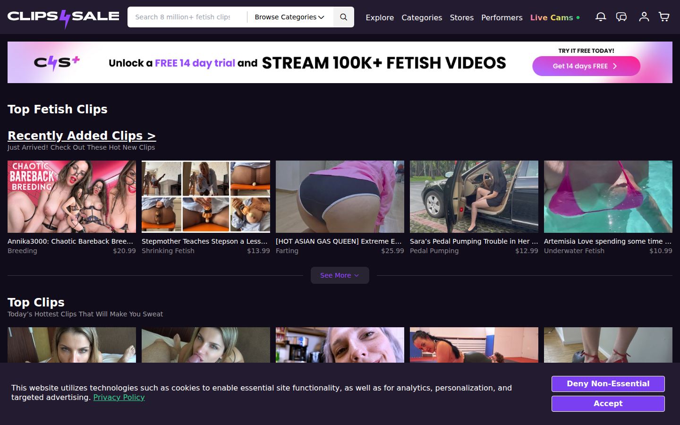The height and width of the screenshot is (425, 680).
Task: Open the Artemisia Love clip title
Action: (608, 241)
